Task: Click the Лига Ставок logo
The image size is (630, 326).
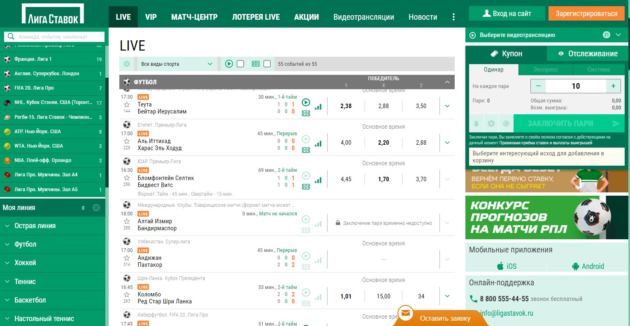Action: click(x=53, y=14)
